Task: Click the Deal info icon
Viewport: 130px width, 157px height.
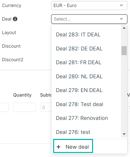Action: 15,19
